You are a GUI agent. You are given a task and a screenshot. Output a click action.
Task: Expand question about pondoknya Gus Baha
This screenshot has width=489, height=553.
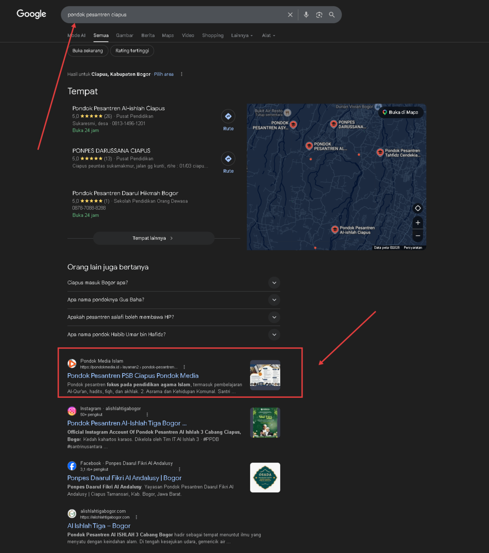point(274,300)
